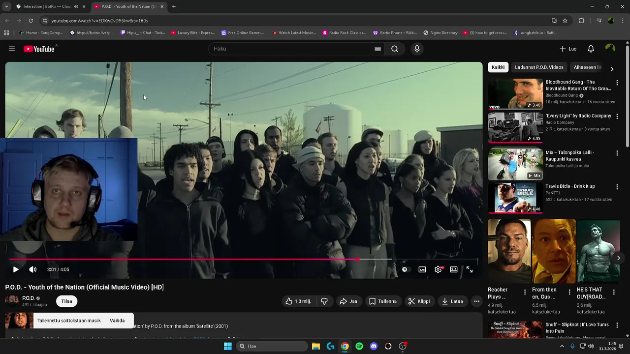The height and width of the screenshot is (354, 630).
Task: Open the P.O.D. channel avatar
Action: tap(12, 300)
